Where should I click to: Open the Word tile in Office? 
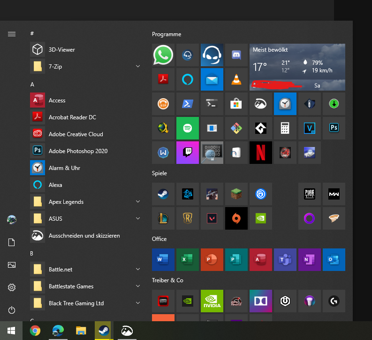pos(163,260)
